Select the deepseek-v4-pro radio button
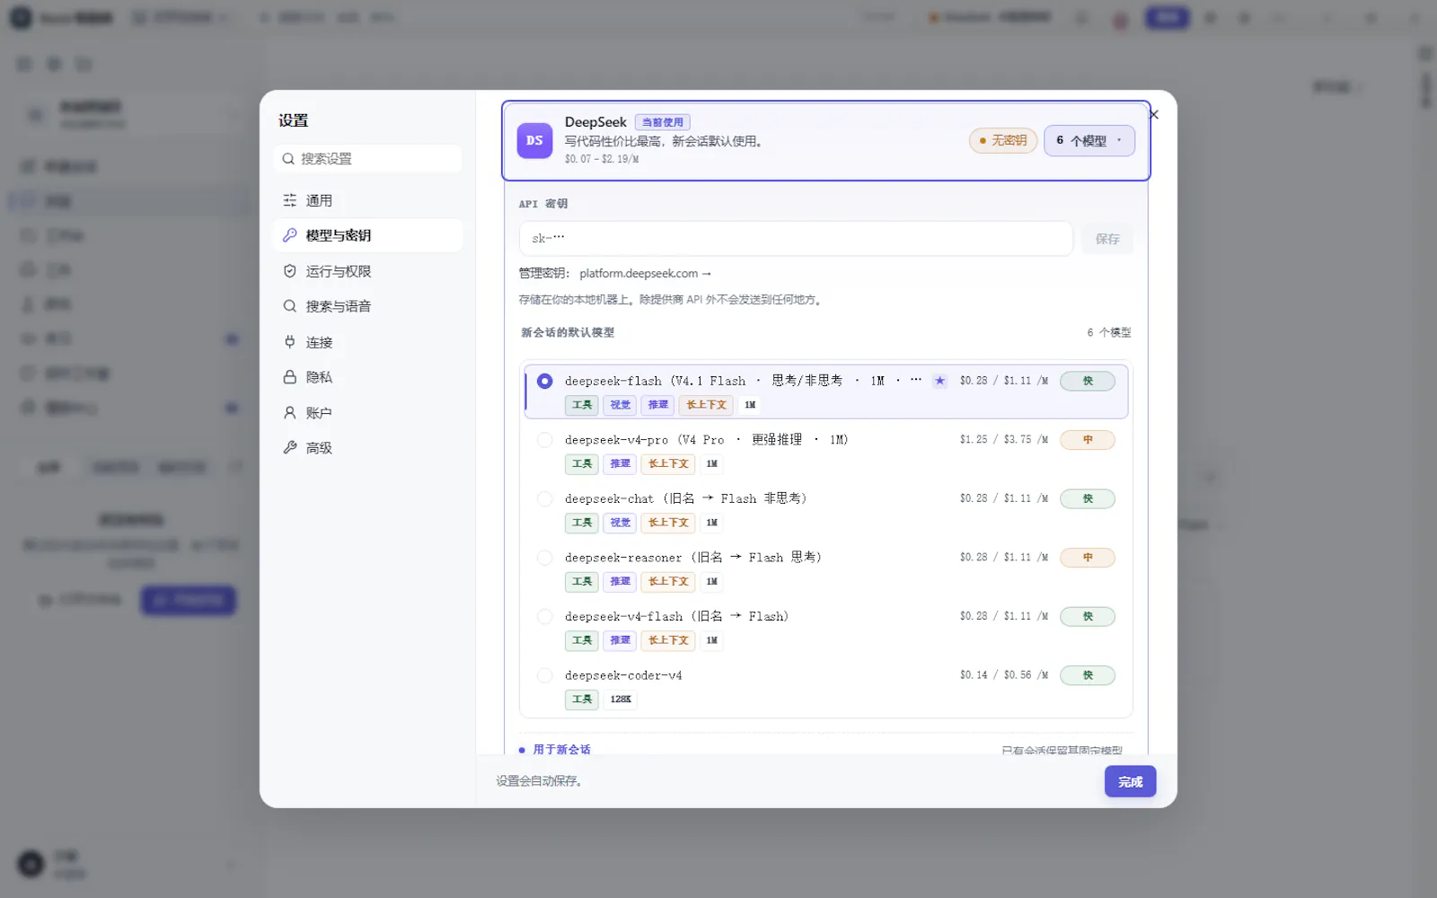The width and height of the screenshot is (1437, 898). click(x=545, y=440)
